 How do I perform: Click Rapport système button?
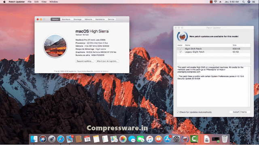pos(85,61)
